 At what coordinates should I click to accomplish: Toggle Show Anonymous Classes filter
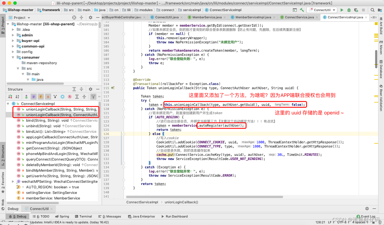(x=63, y=97)
